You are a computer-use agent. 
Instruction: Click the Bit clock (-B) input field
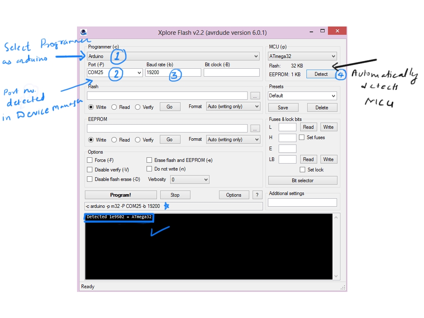(231, 72)
